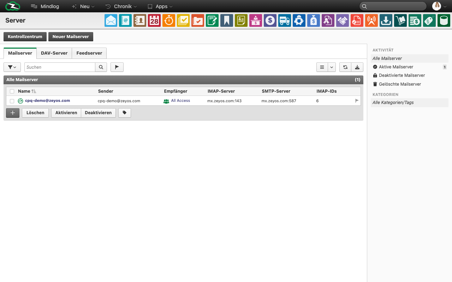Viewport: 452px width, 282px height.
Task: Open the Apps dropdown menu
Action: pyautogui.click(x=160, y=6)
